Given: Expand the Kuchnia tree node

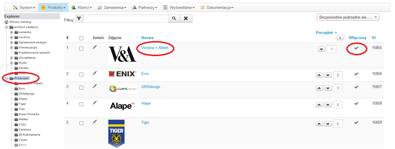Looking at the screenshot, I should point(12,37).
